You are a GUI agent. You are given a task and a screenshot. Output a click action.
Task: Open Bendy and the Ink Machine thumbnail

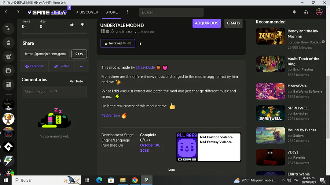271,36
